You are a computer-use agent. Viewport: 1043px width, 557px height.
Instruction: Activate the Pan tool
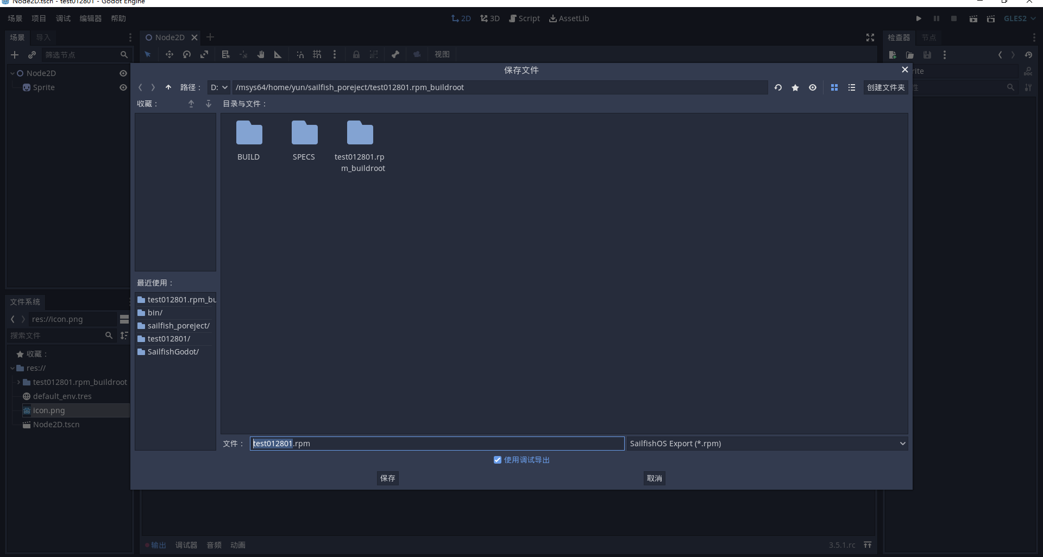[260, 54]
